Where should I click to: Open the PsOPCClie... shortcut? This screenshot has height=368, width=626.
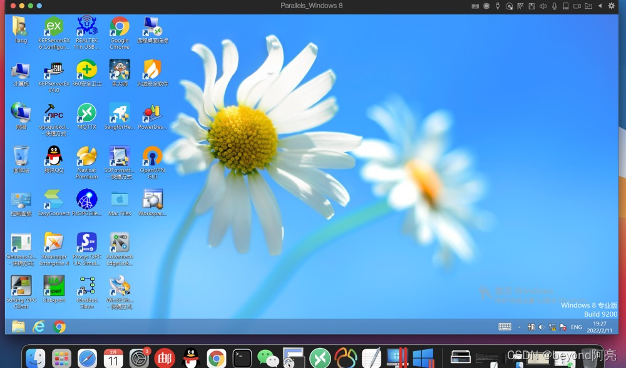(86, 203)
